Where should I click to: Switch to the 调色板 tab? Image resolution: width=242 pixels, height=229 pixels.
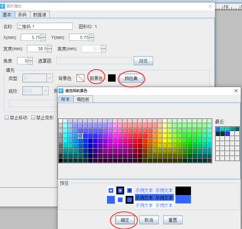tap(83, 99)
